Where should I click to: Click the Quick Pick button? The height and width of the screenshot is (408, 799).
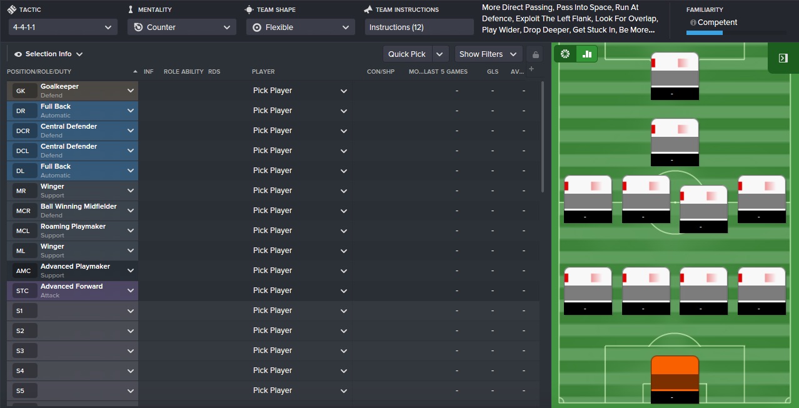coord(407,54)
